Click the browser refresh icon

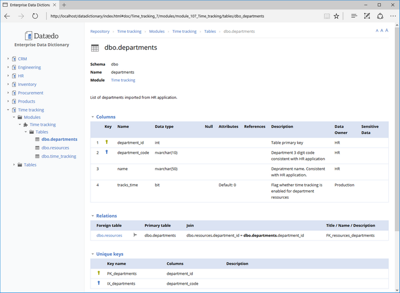click(x=35, y=16)
